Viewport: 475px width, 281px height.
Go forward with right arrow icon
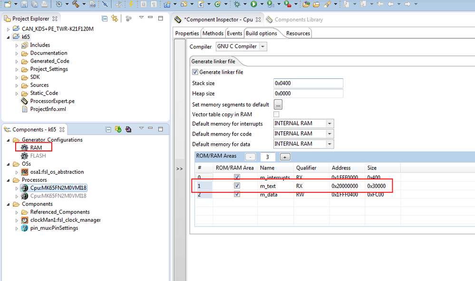(407, 4)
